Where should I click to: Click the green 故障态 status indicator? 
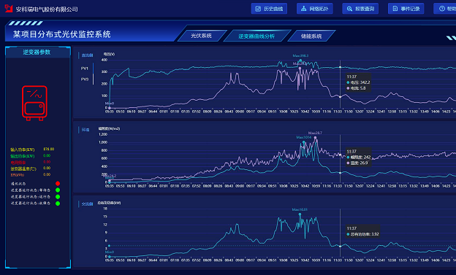[58, 204]
